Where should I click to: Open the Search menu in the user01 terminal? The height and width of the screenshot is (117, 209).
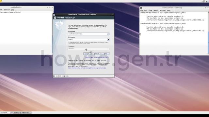155,10
